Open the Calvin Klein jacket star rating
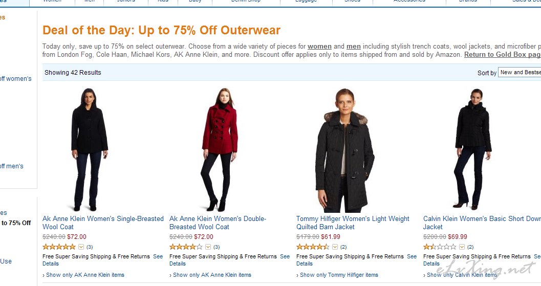 point(440,247)
